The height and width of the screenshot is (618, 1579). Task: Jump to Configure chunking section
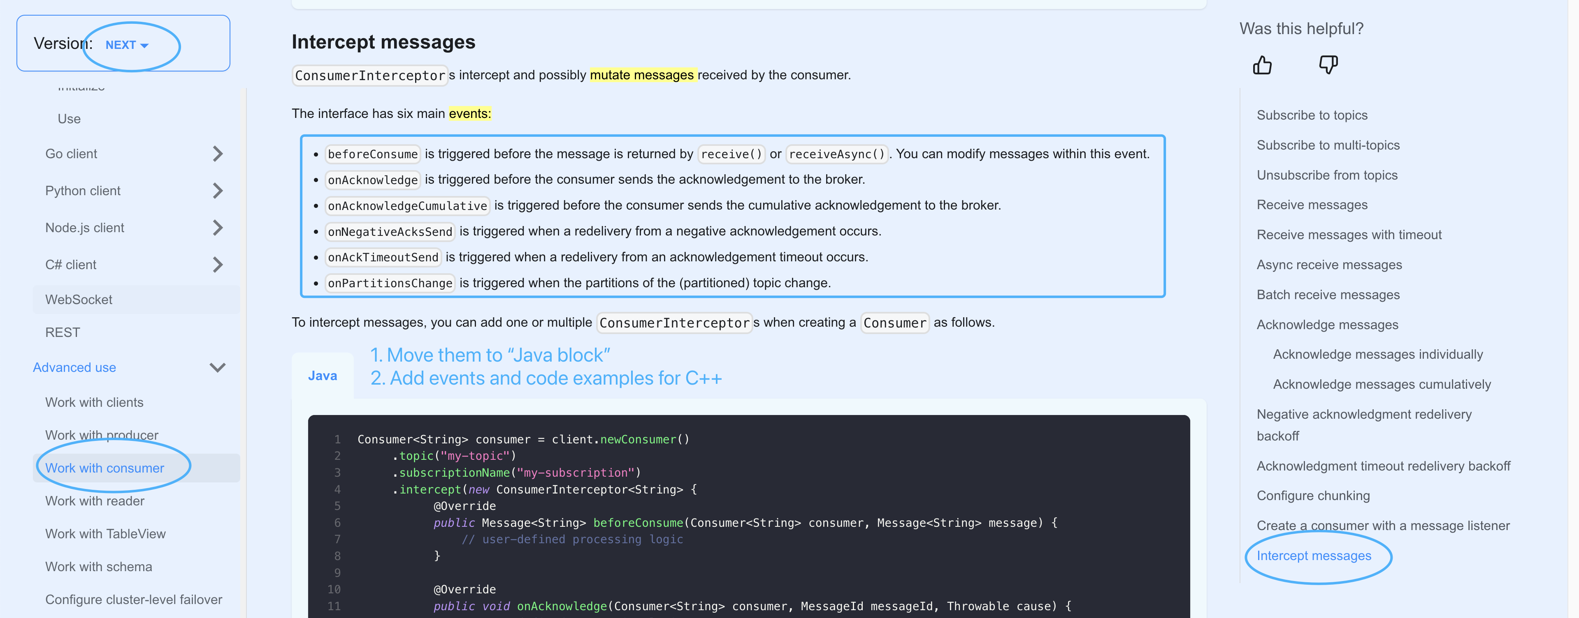[1313, 496]
